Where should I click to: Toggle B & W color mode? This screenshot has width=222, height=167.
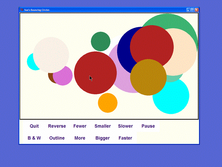coord(34,138)
